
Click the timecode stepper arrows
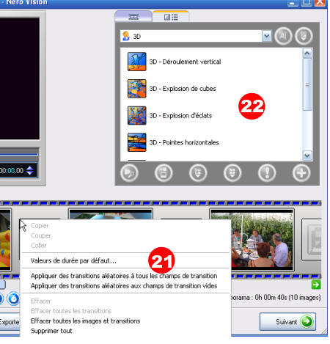click(x=30, y=170)
